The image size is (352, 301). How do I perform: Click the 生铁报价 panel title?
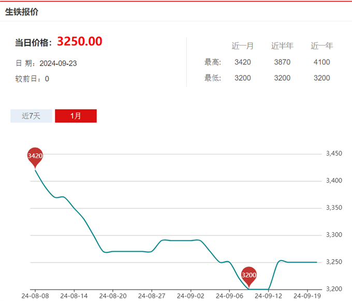tap(22, 12)
